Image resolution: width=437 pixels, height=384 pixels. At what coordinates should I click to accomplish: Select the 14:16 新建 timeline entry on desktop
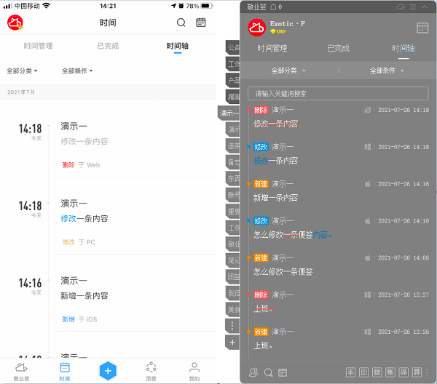(338, 191)
